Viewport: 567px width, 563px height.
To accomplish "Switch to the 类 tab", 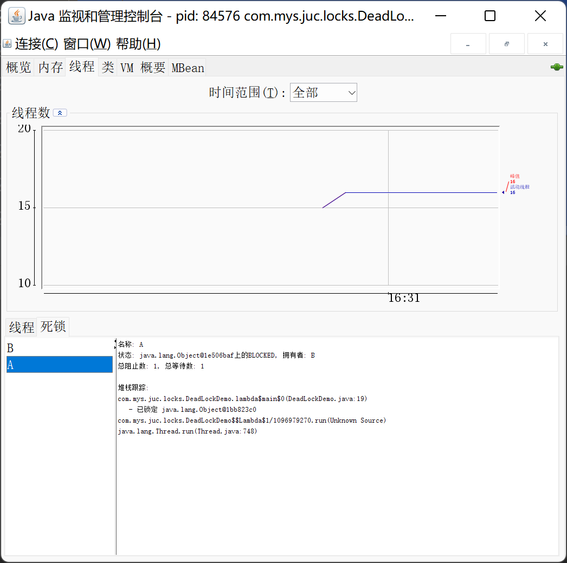I will coord(108,67).
